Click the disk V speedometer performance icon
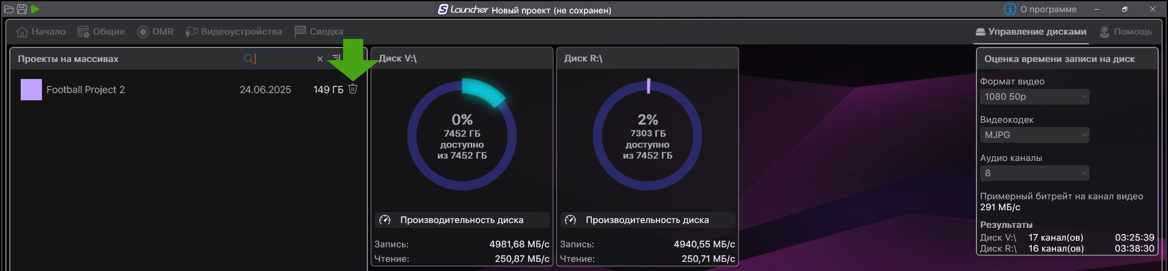1168x271 pixels. pos(384,220)
